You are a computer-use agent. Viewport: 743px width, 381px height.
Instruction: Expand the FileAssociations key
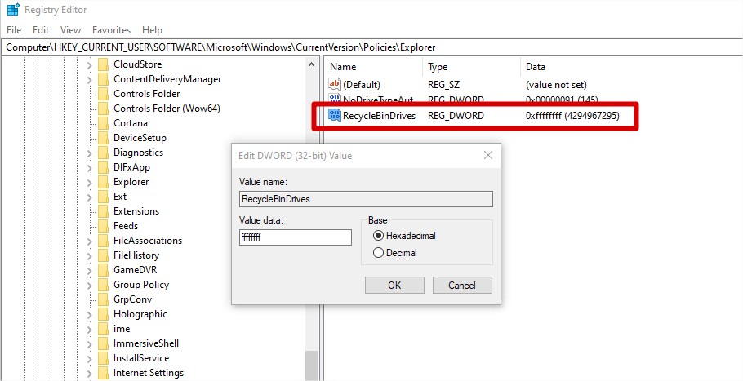pos(89,241)
